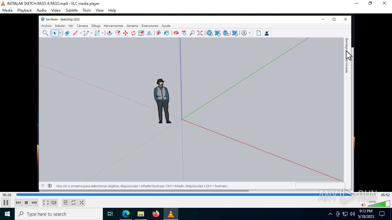The width and height of the screenshot is (392, 220).
Task: Click the blank page new-document icon
Action: 259,33
